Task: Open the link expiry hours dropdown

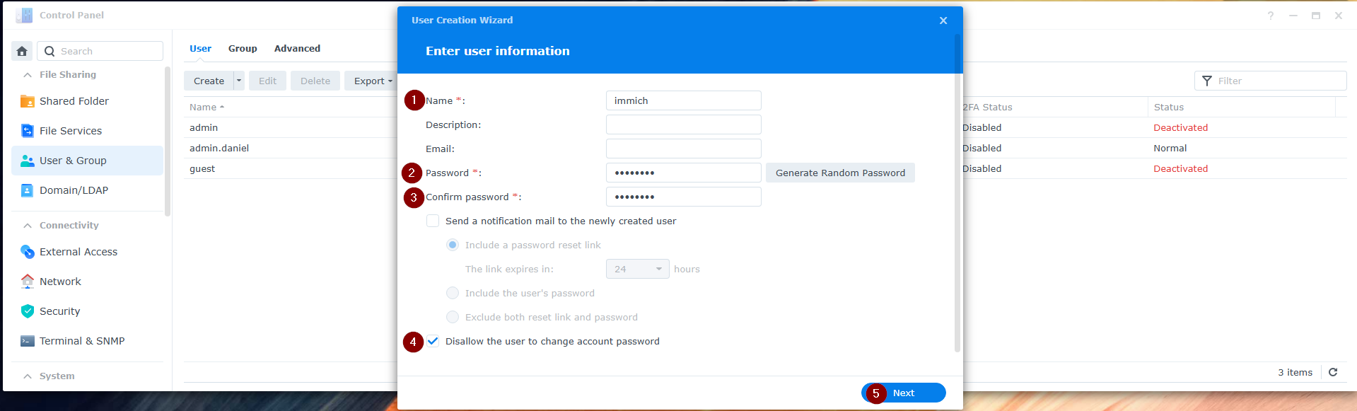Action: [637, 269]
